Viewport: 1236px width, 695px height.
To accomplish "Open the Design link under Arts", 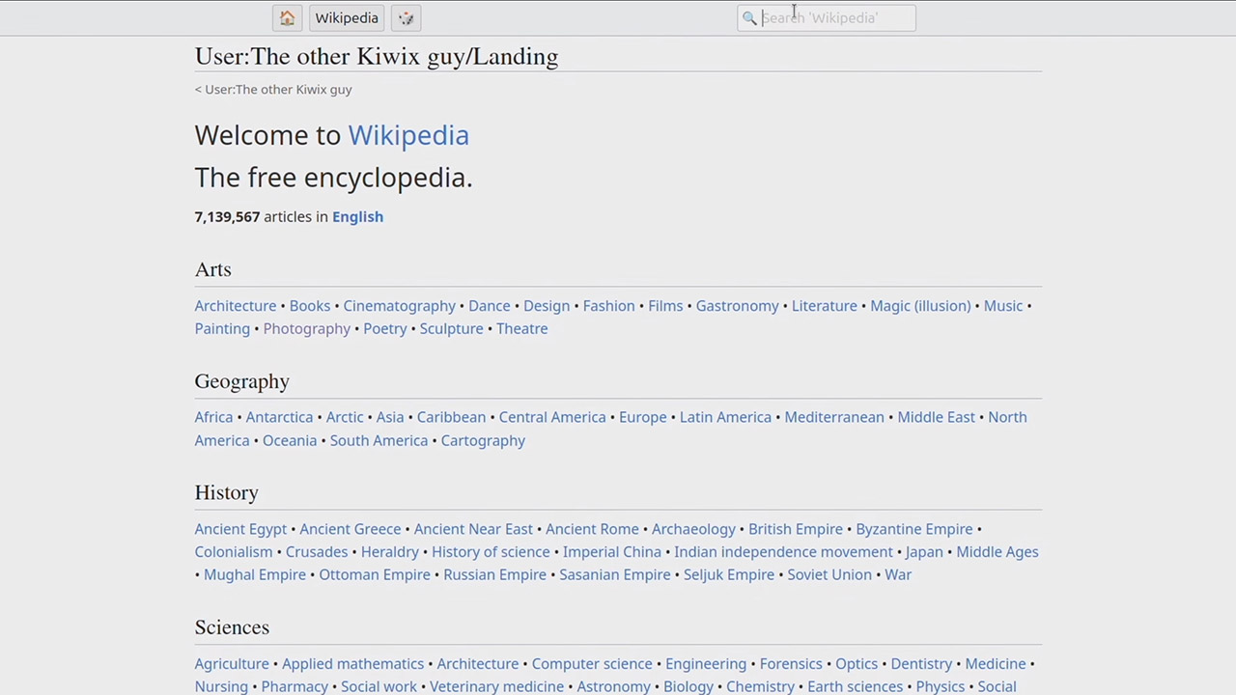I will 547,305.
